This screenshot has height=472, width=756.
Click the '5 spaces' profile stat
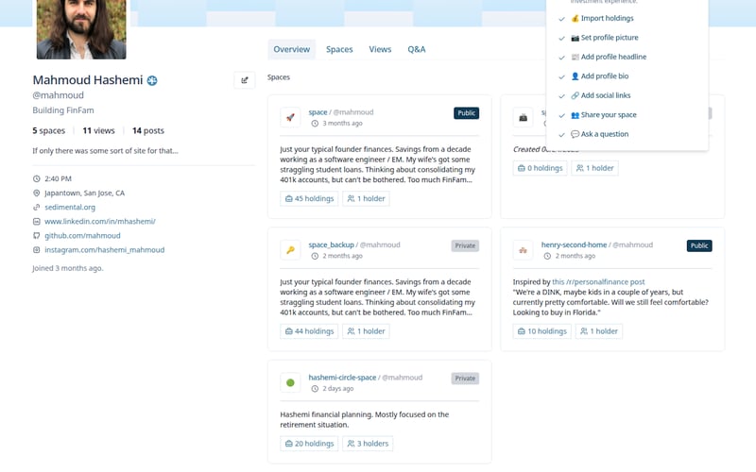click(49, 130)
